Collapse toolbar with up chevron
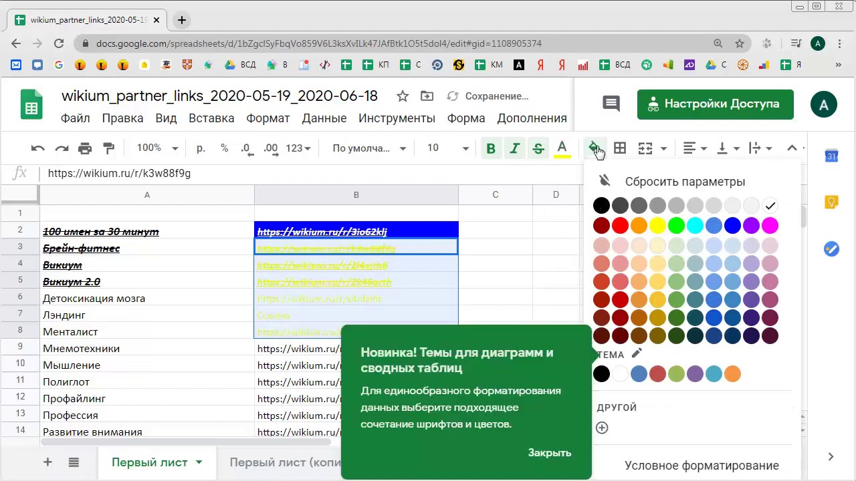This screenshot has height=481, width=856. coord(792,148)
